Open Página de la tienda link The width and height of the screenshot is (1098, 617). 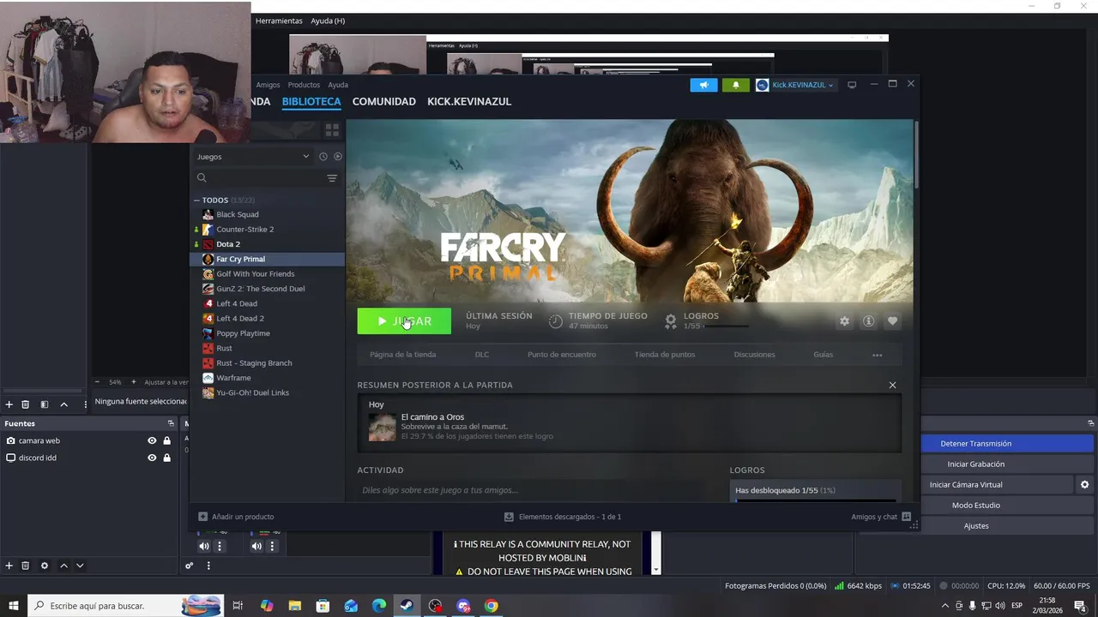[402, 355]
